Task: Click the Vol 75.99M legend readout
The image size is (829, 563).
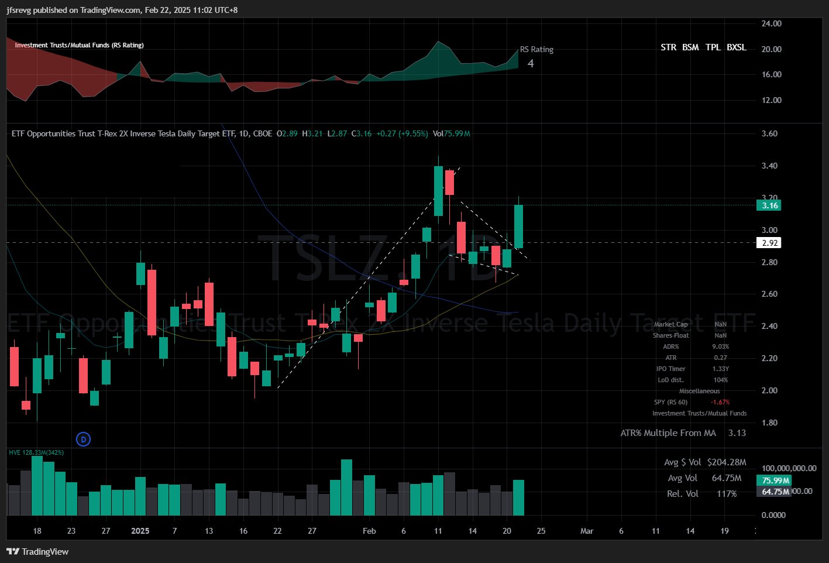Action: coord(452,133)
